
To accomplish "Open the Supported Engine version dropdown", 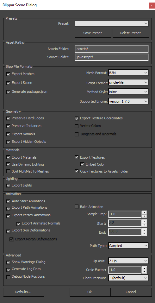I will (x=128, y=101).
